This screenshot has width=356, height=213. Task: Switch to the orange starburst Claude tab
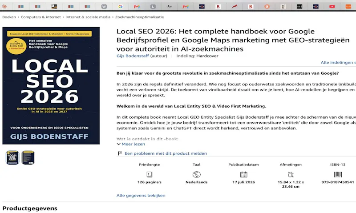click(4, 6)
